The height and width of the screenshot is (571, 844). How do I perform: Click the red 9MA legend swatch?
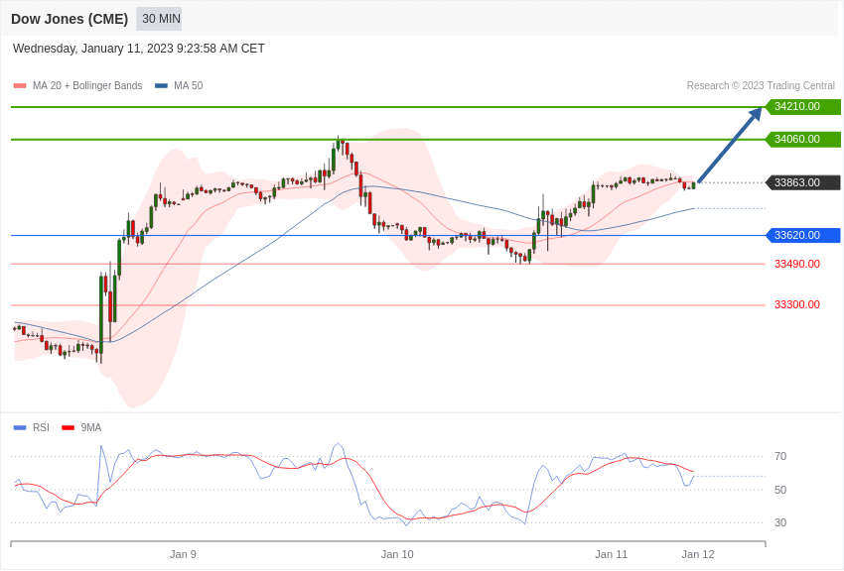(69, 427)
